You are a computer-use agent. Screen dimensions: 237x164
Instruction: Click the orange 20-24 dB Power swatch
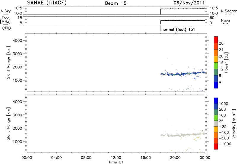[216, 52]
